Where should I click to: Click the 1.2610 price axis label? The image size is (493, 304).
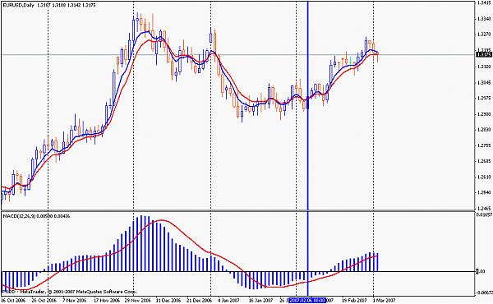pos(484,177)
